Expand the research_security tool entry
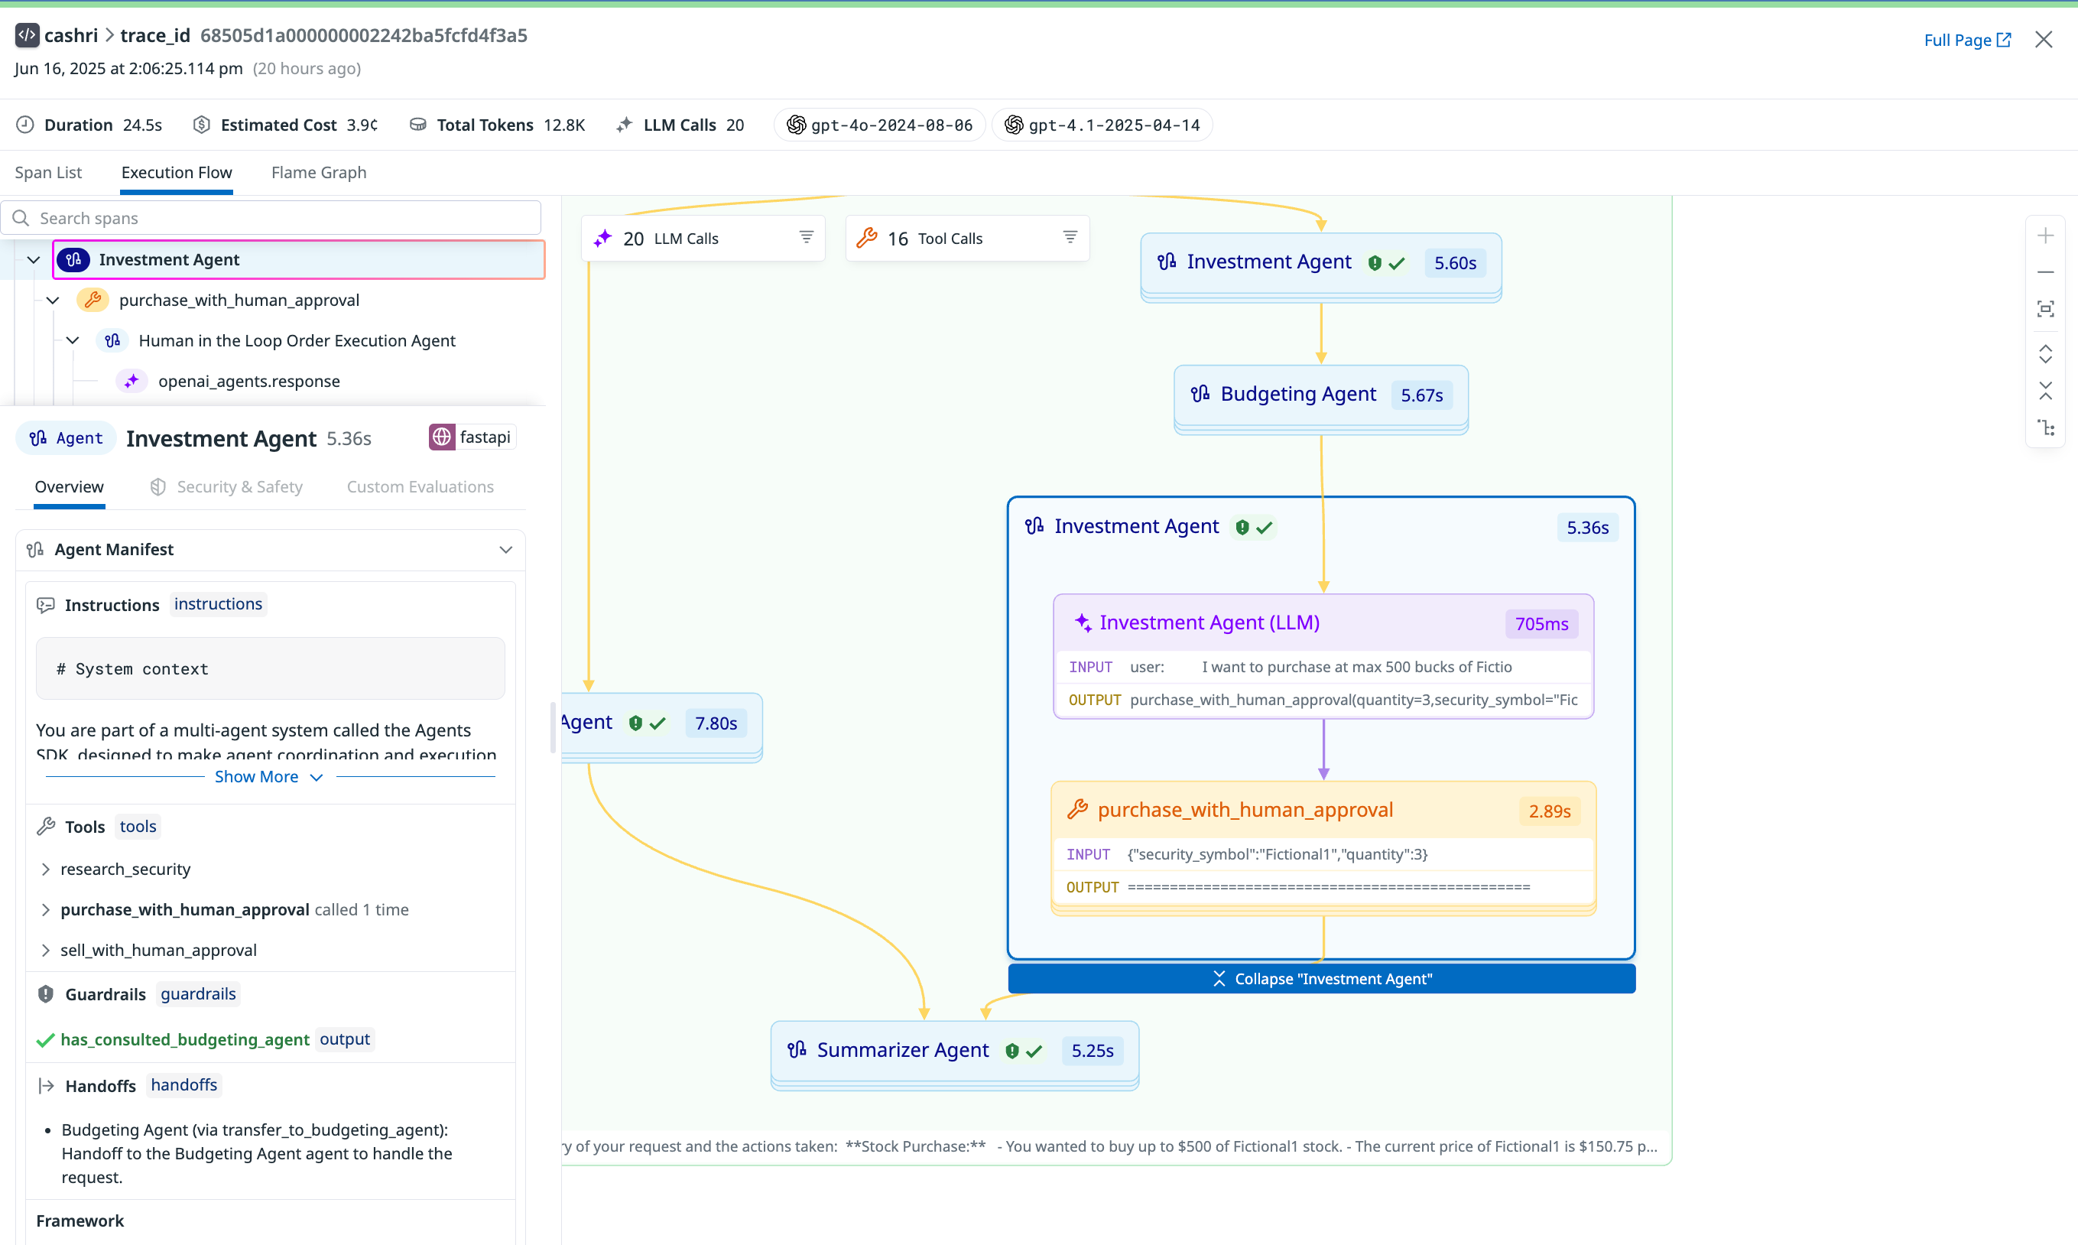This screenshot has width=2078, height=1245. [46, 870]
